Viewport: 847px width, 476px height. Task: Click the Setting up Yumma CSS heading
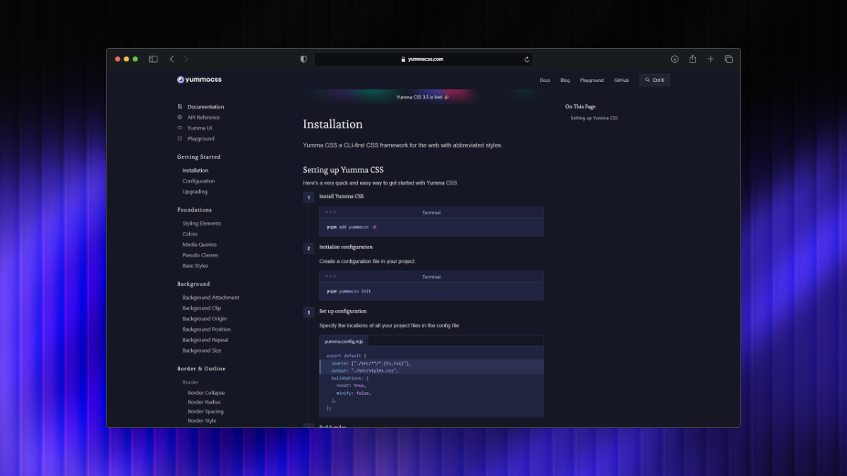click(x=343, y=170)
